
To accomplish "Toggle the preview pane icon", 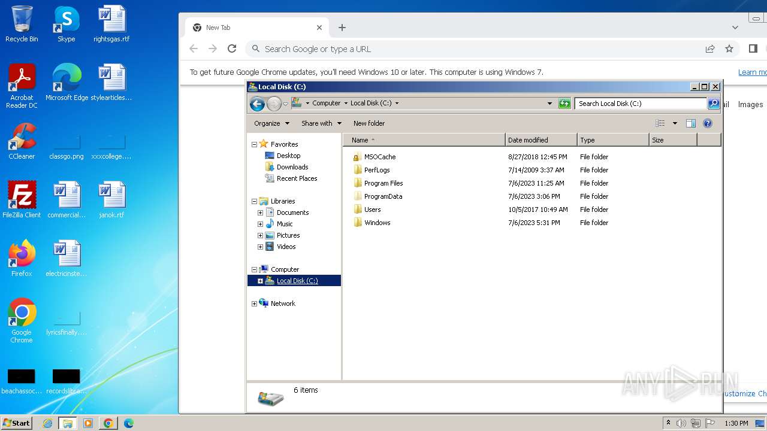I will tap(691, 123).
